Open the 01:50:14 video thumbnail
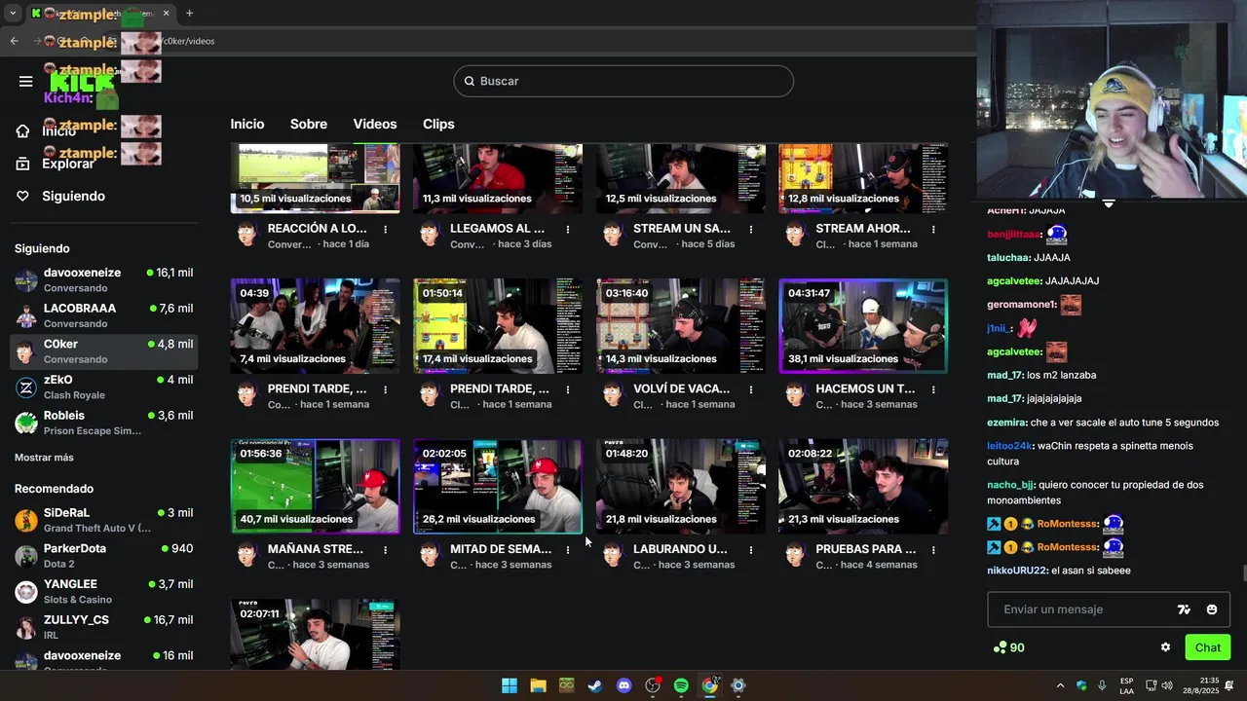Screen dimensions: 1247x701 498,326
